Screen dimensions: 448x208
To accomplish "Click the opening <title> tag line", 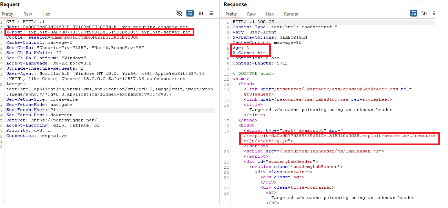I will coord(253,105).
